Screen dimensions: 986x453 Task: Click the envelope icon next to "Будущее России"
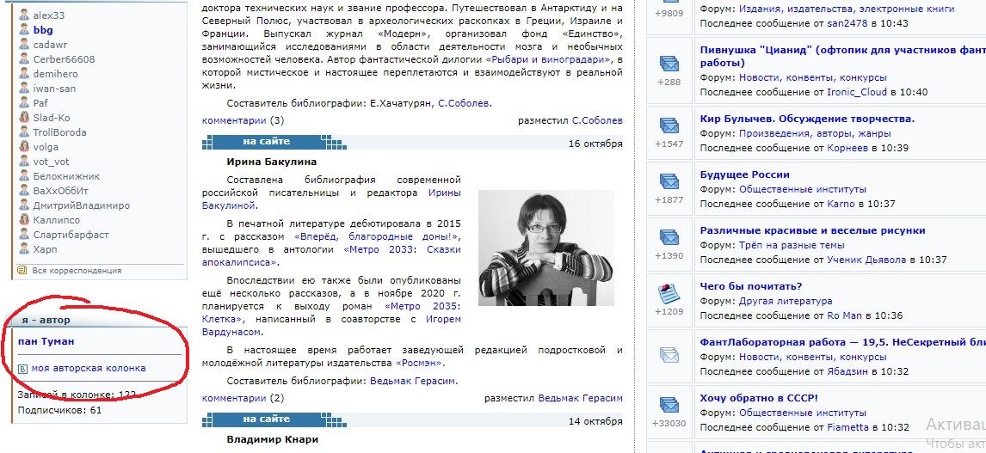pyautogui.click(x=669, y=181)
